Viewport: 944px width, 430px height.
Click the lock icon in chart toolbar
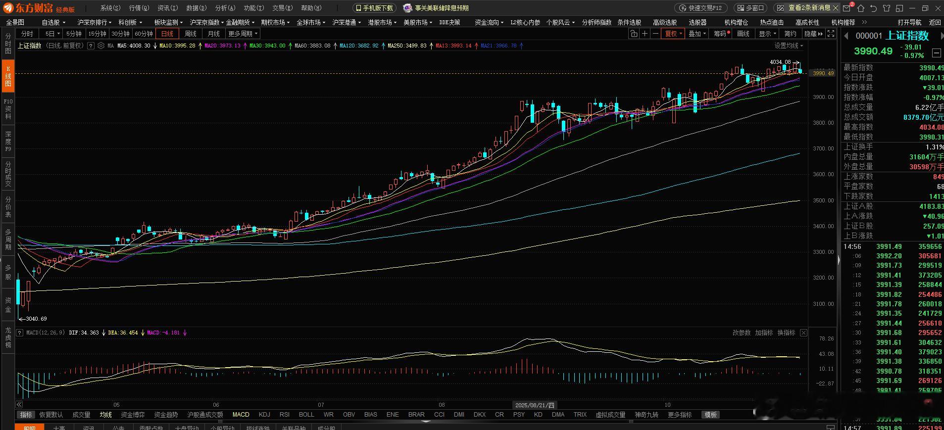point(634,34)
